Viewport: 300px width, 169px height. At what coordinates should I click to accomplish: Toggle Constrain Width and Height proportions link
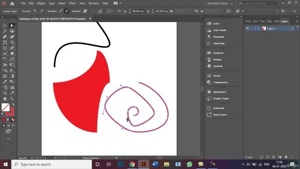pyautogui.click(x=196, y=11)
